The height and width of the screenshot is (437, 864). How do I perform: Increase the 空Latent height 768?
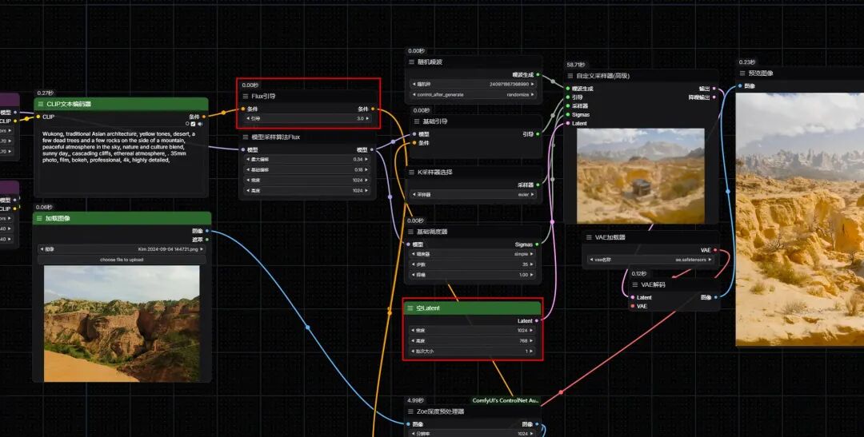tap(532, 340)
